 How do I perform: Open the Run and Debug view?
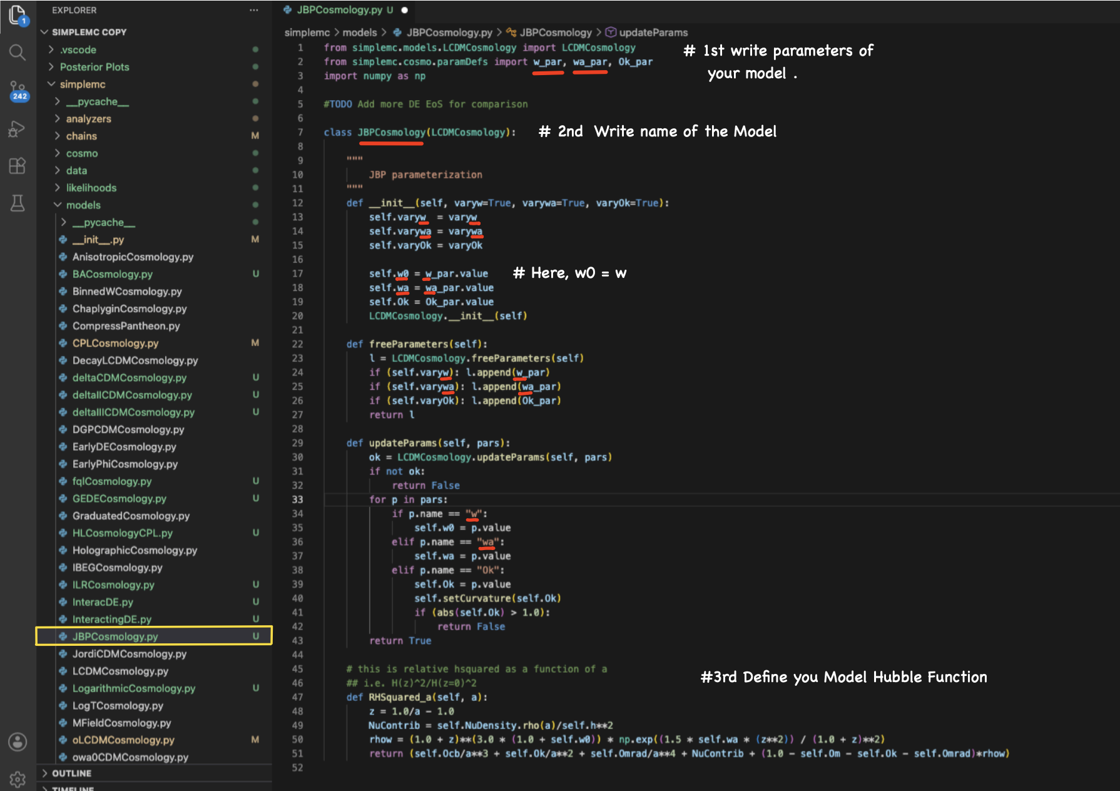point(18,129)
